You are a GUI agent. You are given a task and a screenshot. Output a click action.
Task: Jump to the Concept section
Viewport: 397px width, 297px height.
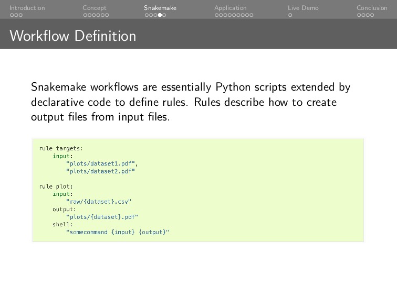coord(94,8)
